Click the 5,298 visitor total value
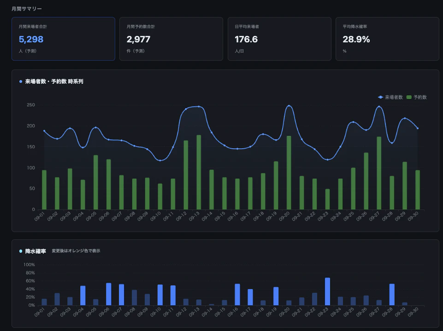 click(x=31, y=39)
